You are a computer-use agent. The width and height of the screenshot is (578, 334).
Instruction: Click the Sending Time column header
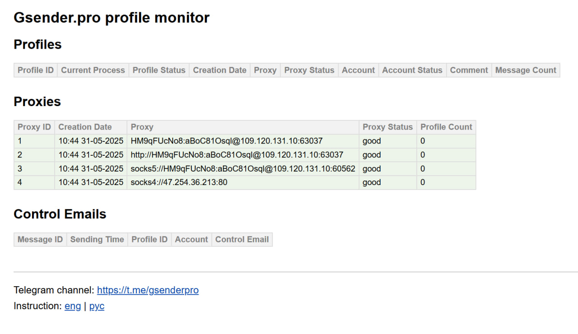pyautogui.click(x=97, y=239)
